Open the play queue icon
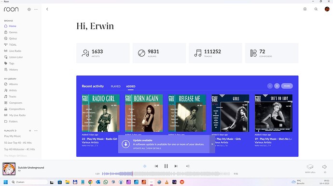The width and height of the screenshot is (333, 186). coord(188,166)
